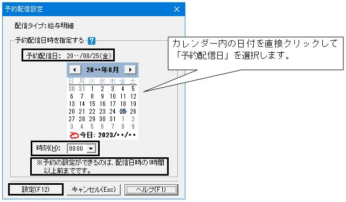The image size is (346, 202).
Task: Close the 予約配信設定 dialog
Action: coord(177,9)
